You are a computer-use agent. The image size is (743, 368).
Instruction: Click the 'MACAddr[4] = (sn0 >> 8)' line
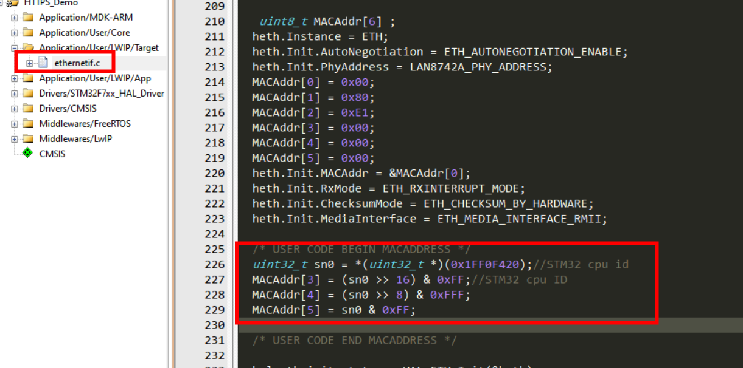pos(361,295)
